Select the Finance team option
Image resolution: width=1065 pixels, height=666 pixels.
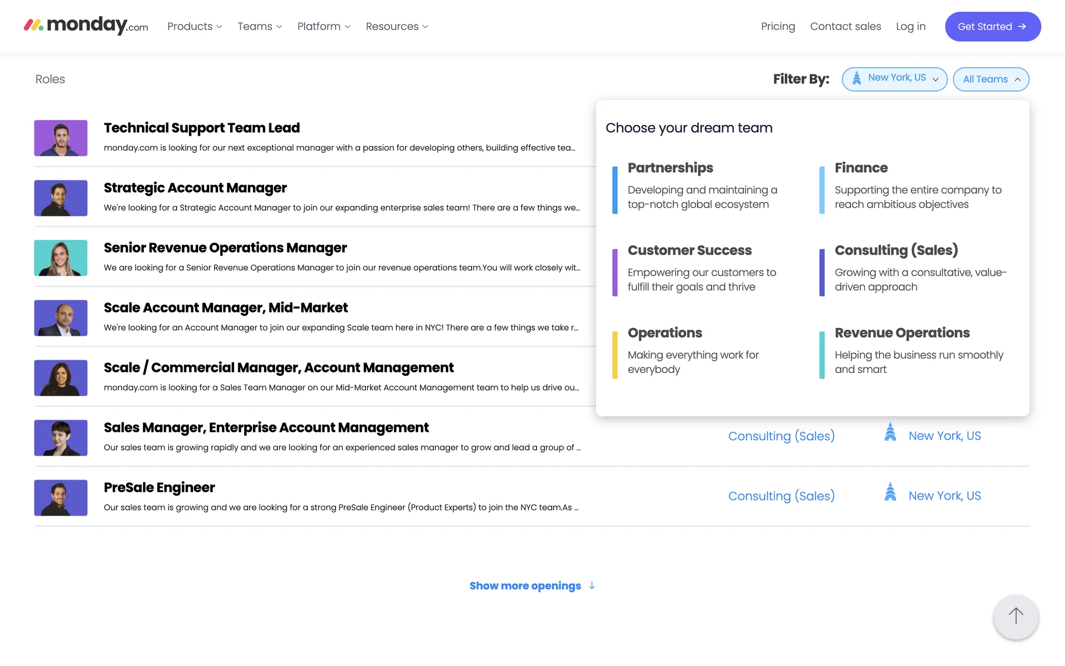(x=861, y=168)
